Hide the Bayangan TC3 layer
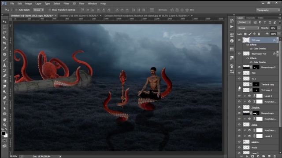Image resolution: width=282 pixels, height=158 pixels. (239, 54)
